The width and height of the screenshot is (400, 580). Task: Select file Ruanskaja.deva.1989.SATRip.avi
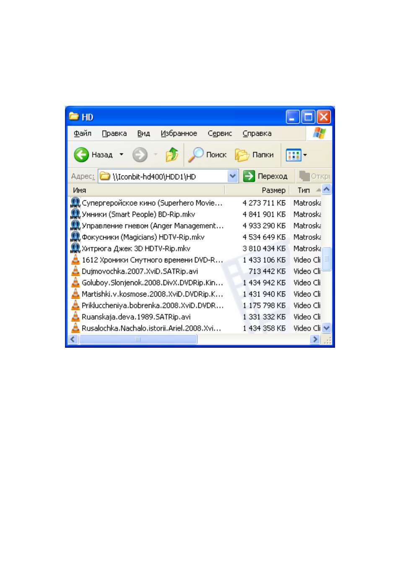(x=136, y=316)
